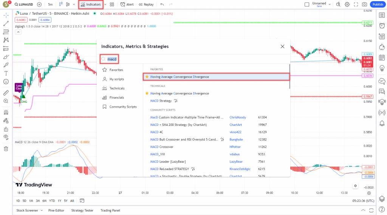Open the Indicators dialog button

(91, 5)
